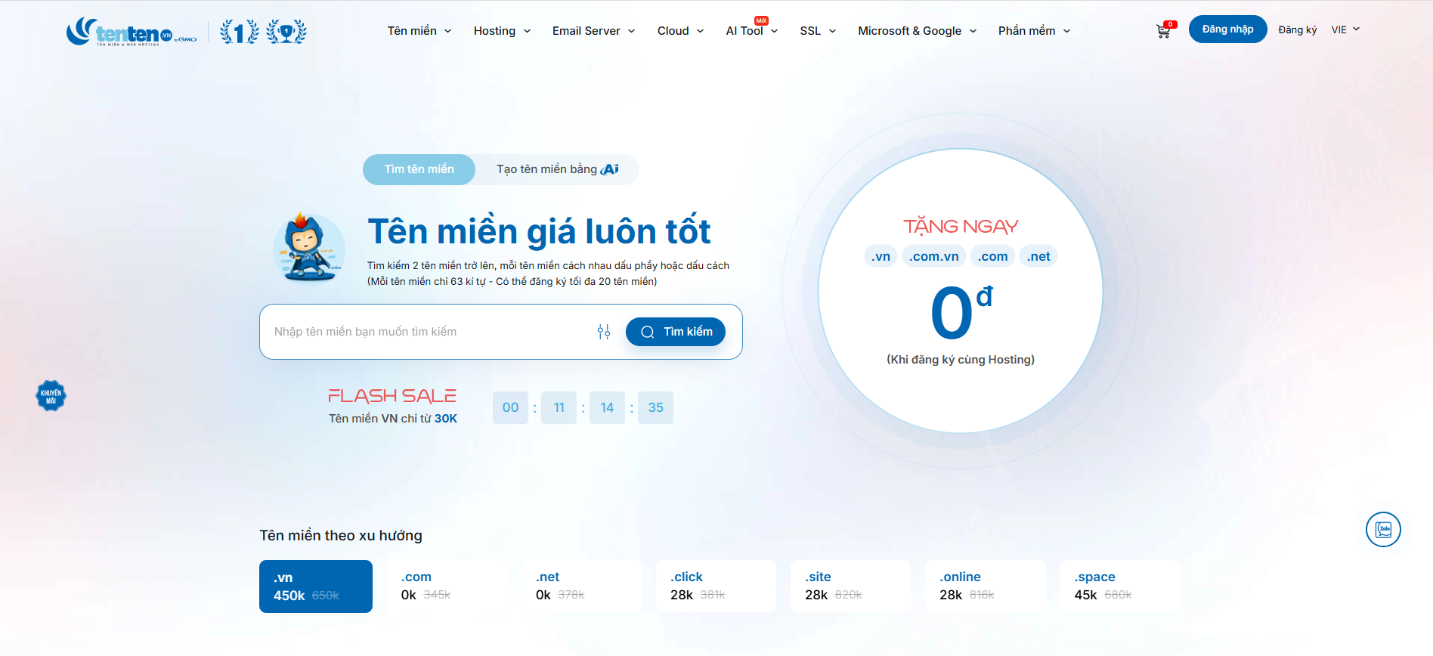Image resolution: width=1433 pixels, height=656 pixels.
Task: Click the Tenten mascot character image
Action: [x=308, y=247]
